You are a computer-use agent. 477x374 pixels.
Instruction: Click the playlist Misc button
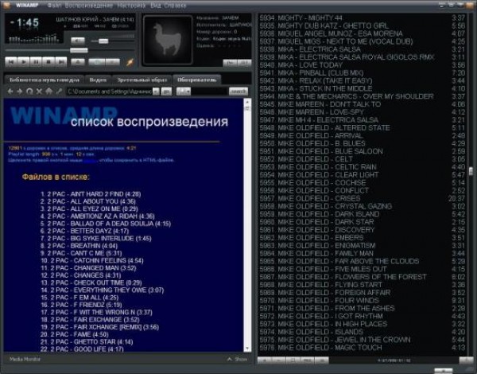point(307,360)
